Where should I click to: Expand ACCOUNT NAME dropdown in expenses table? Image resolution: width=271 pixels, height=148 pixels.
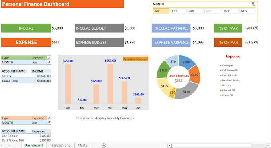(29, 131)
